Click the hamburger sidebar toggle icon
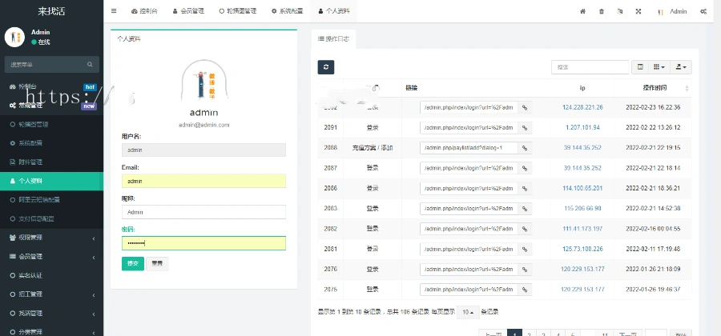This screenshot has height=336, width=721. tap(114, 11)
